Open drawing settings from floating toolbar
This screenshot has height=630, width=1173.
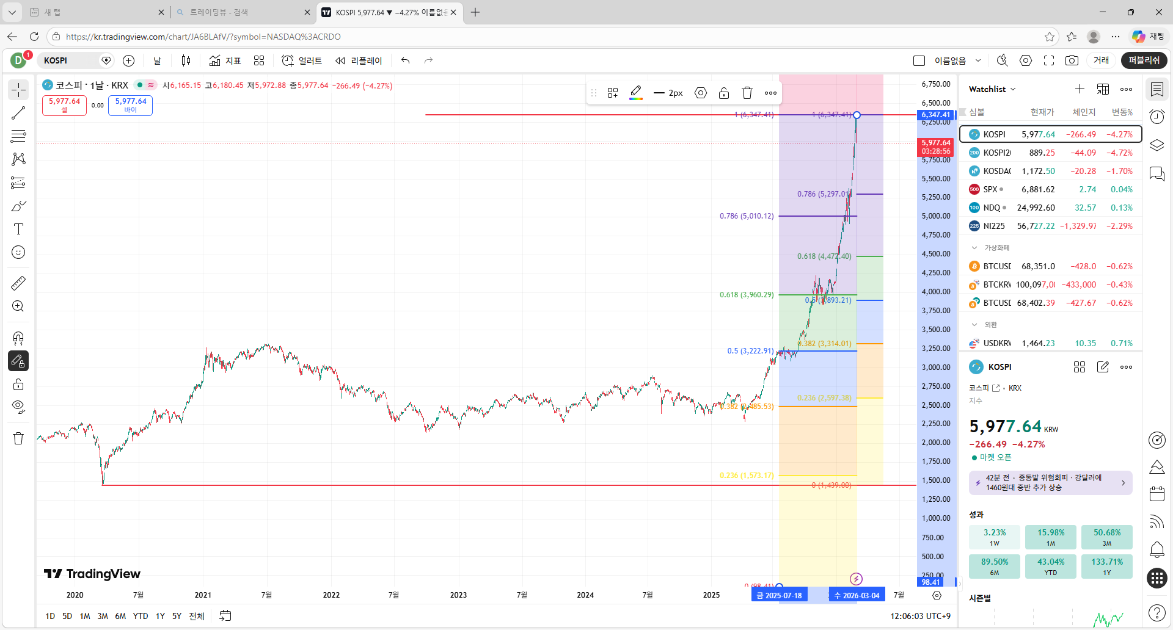coord(701,93)
